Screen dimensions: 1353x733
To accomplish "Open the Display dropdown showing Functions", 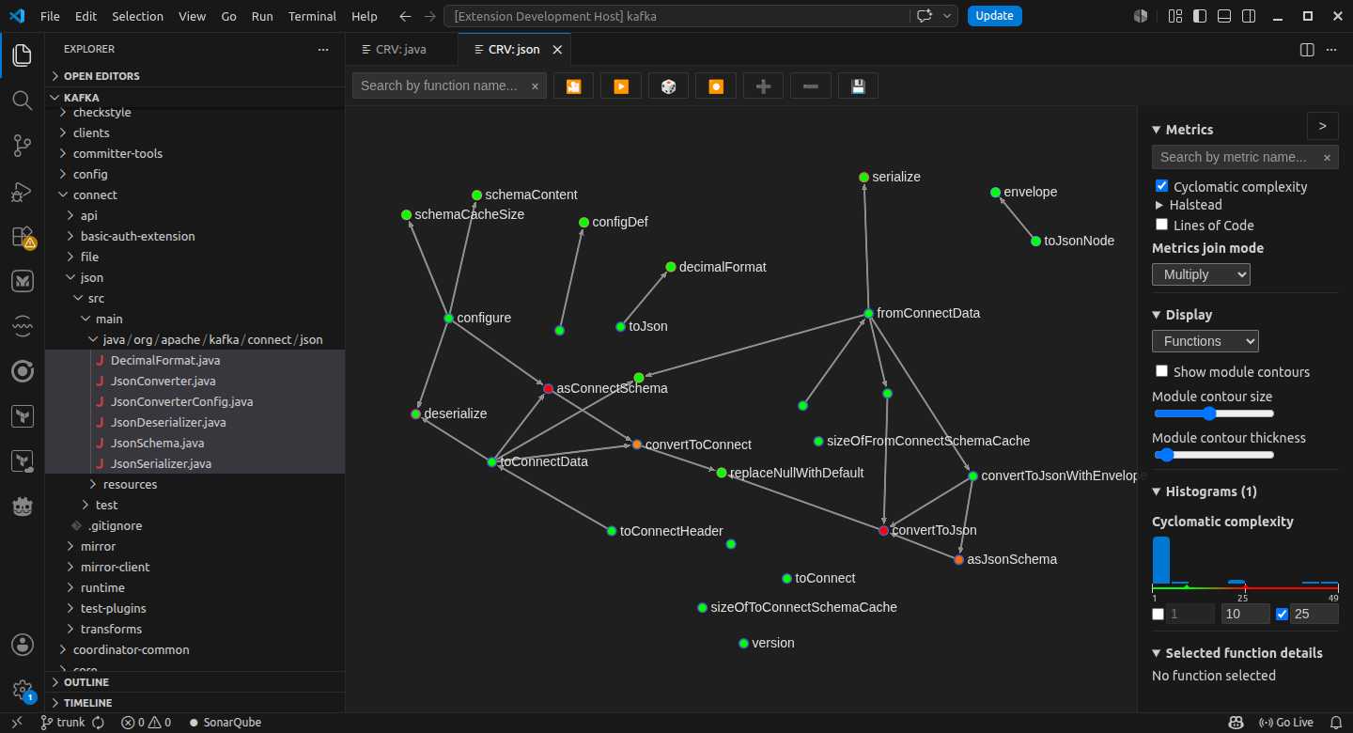I will click(x=1205, y=341).
